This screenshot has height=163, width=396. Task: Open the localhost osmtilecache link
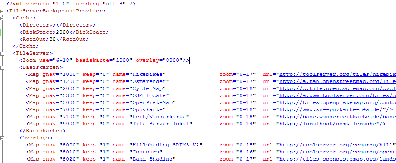328,124
